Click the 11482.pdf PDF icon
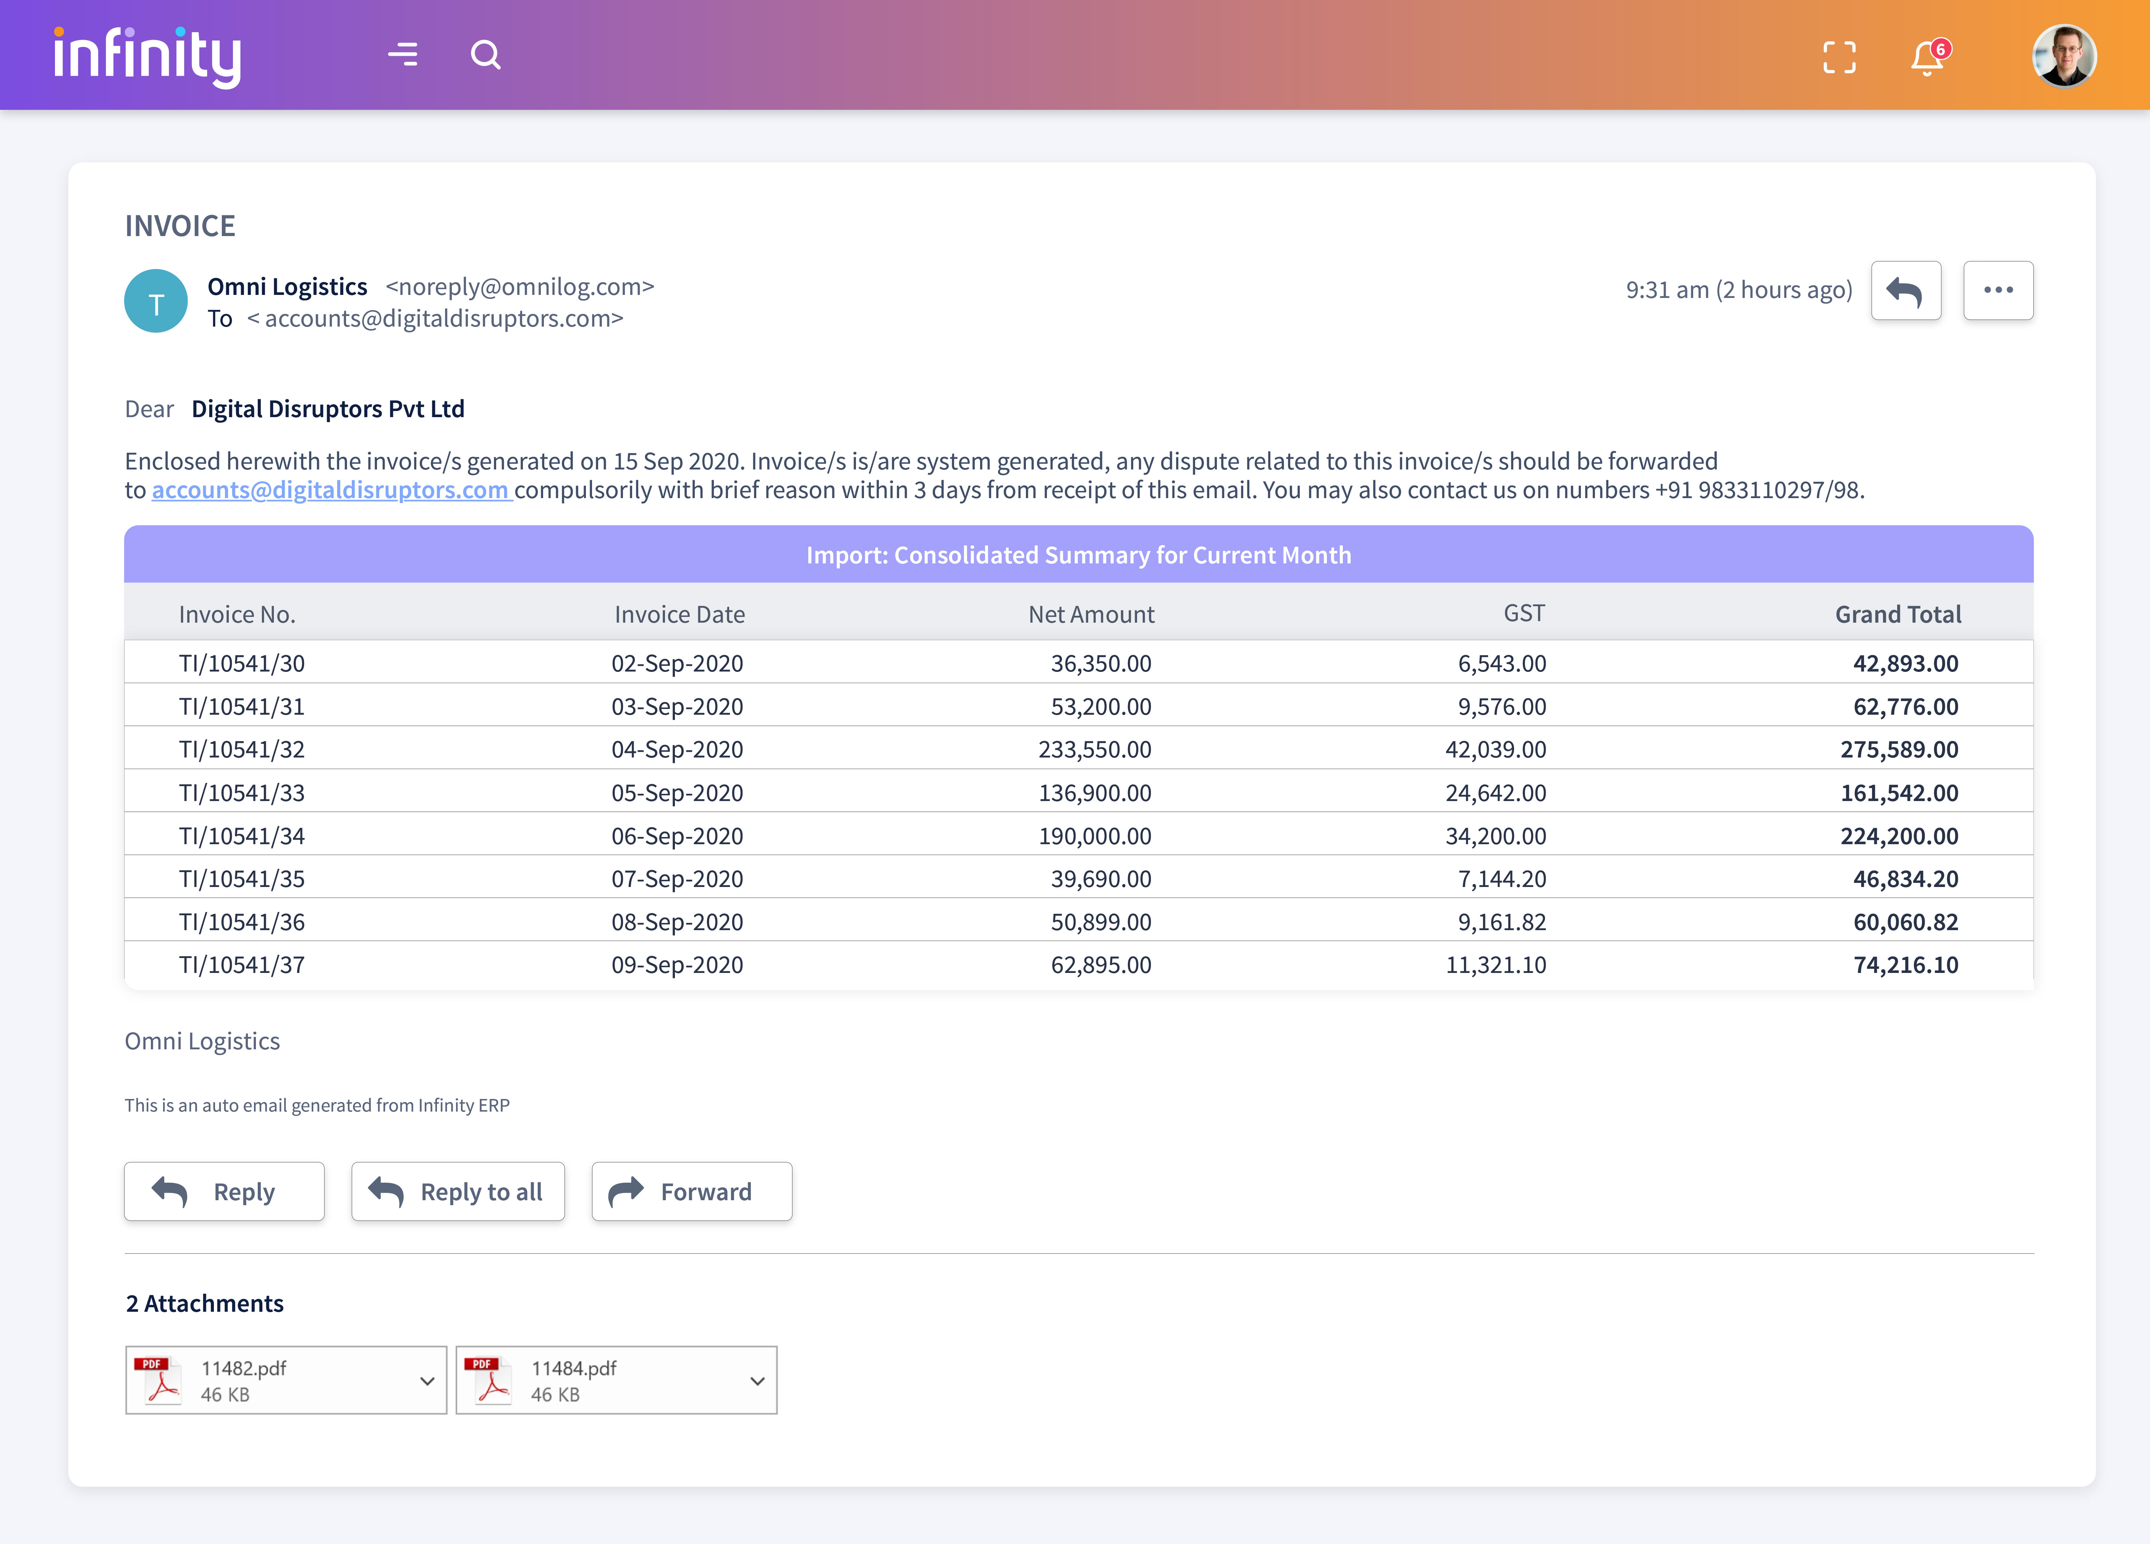 (157, 1380)
